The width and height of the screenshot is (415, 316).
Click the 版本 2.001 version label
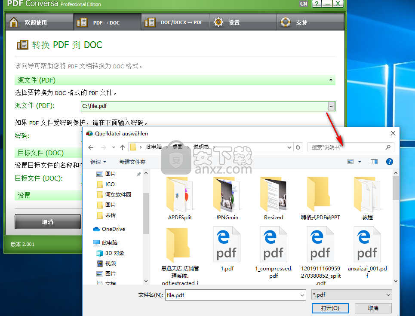click(22, 244)
